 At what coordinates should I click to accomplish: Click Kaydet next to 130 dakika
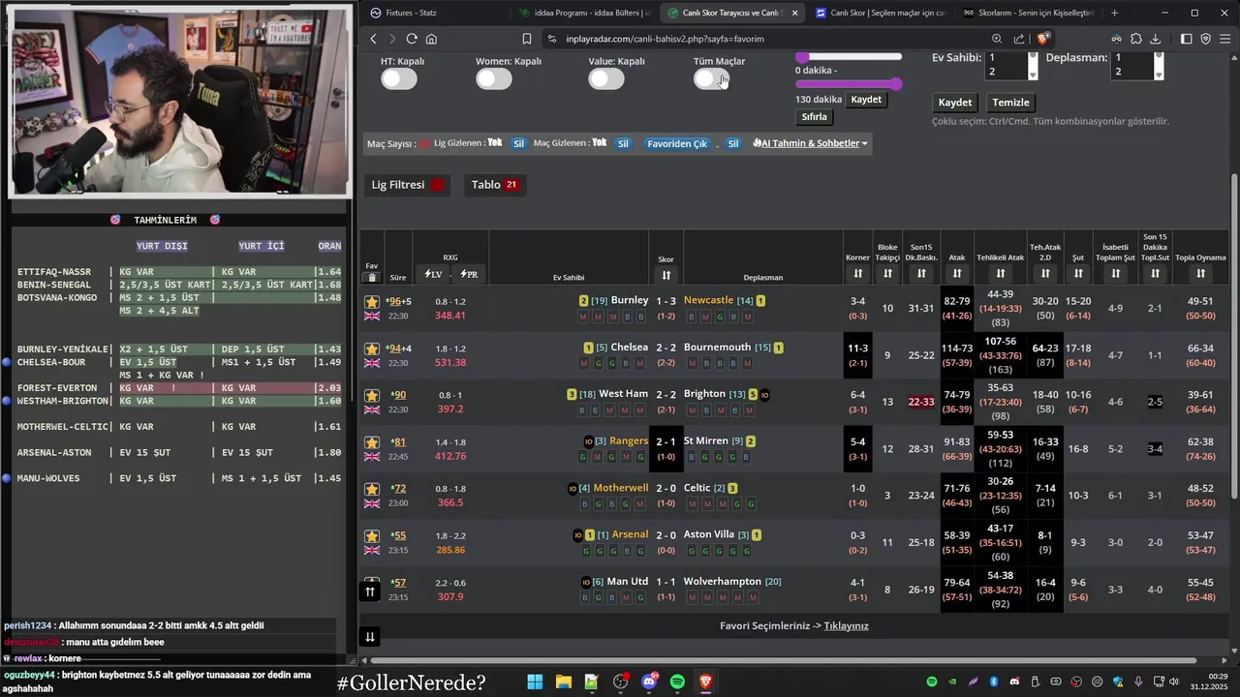(866, 100)
